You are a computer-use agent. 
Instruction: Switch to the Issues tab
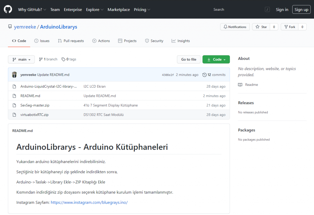(x=42, y=41)
